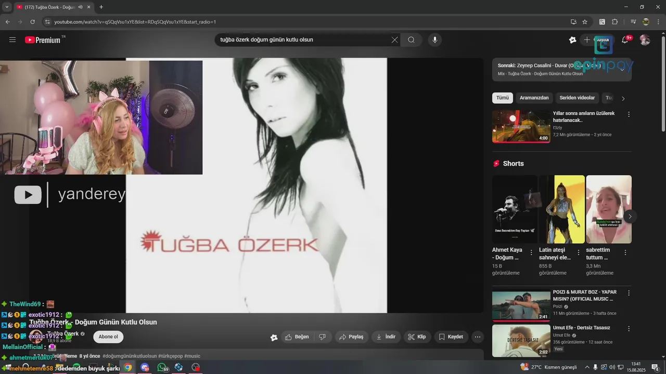This screenshot has height=374, width=666.
Task: Open Chrome extensions puzzle icon
Action: 614,22
